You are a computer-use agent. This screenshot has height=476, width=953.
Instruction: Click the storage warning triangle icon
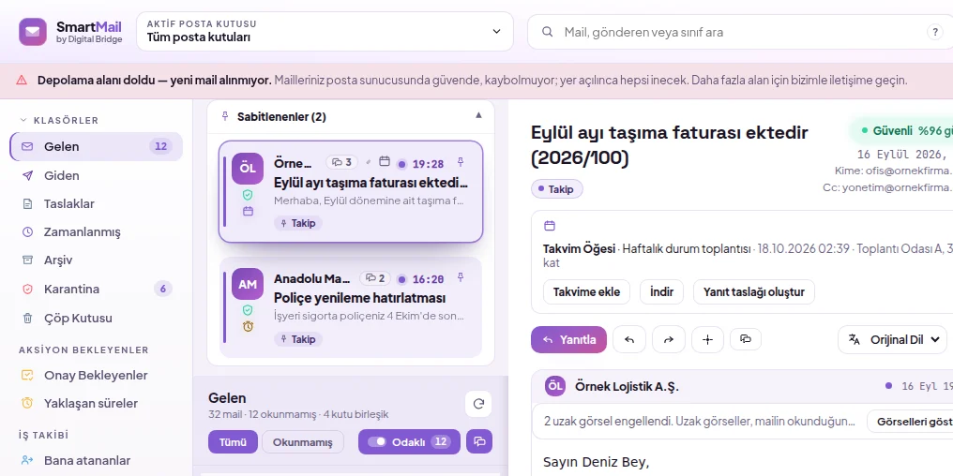22,81
